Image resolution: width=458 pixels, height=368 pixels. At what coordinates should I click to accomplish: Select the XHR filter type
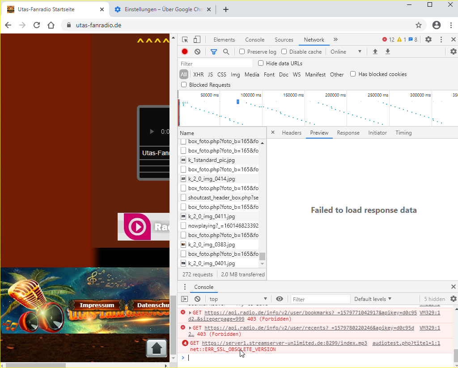click(198, 75)
